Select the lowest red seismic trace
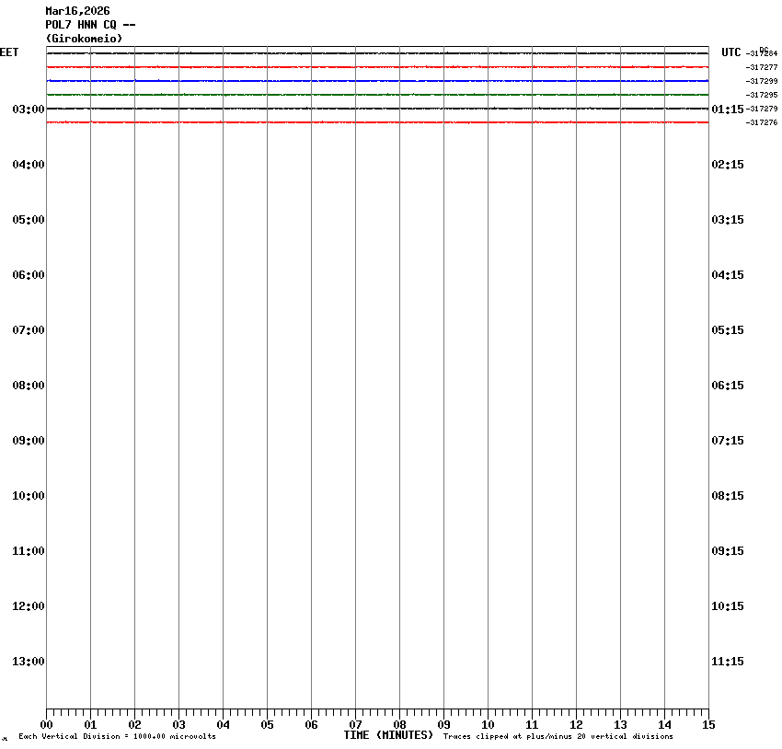The image size is (782, 749). [377, 122]
